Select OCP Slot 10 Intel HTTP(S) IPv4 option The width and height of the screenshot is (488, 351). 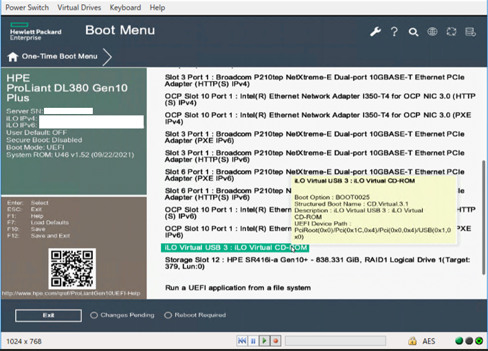320,100
